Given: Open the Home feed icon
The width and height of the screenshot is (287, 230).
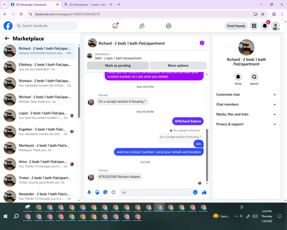Looking at the screenshot, I should pyautogui.click(x=115, y=26).
